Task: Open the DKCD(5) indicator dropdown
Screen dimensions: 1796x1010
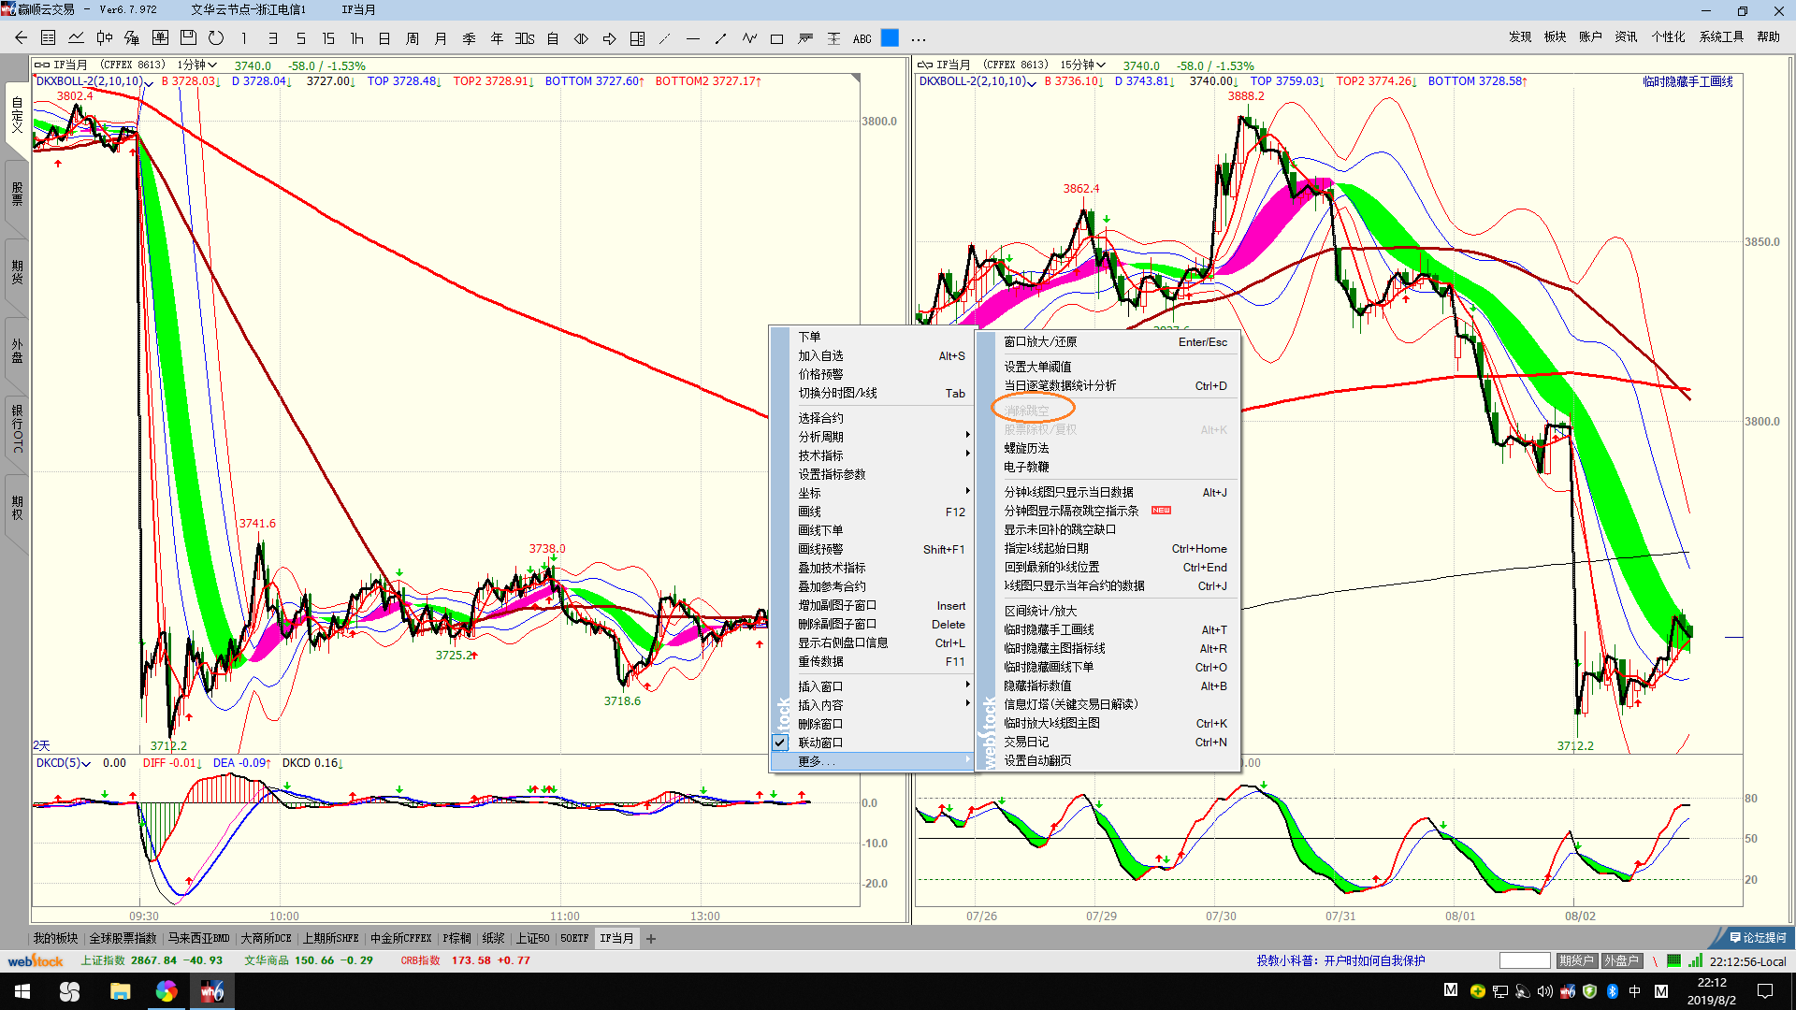Action: pos(64,763)
